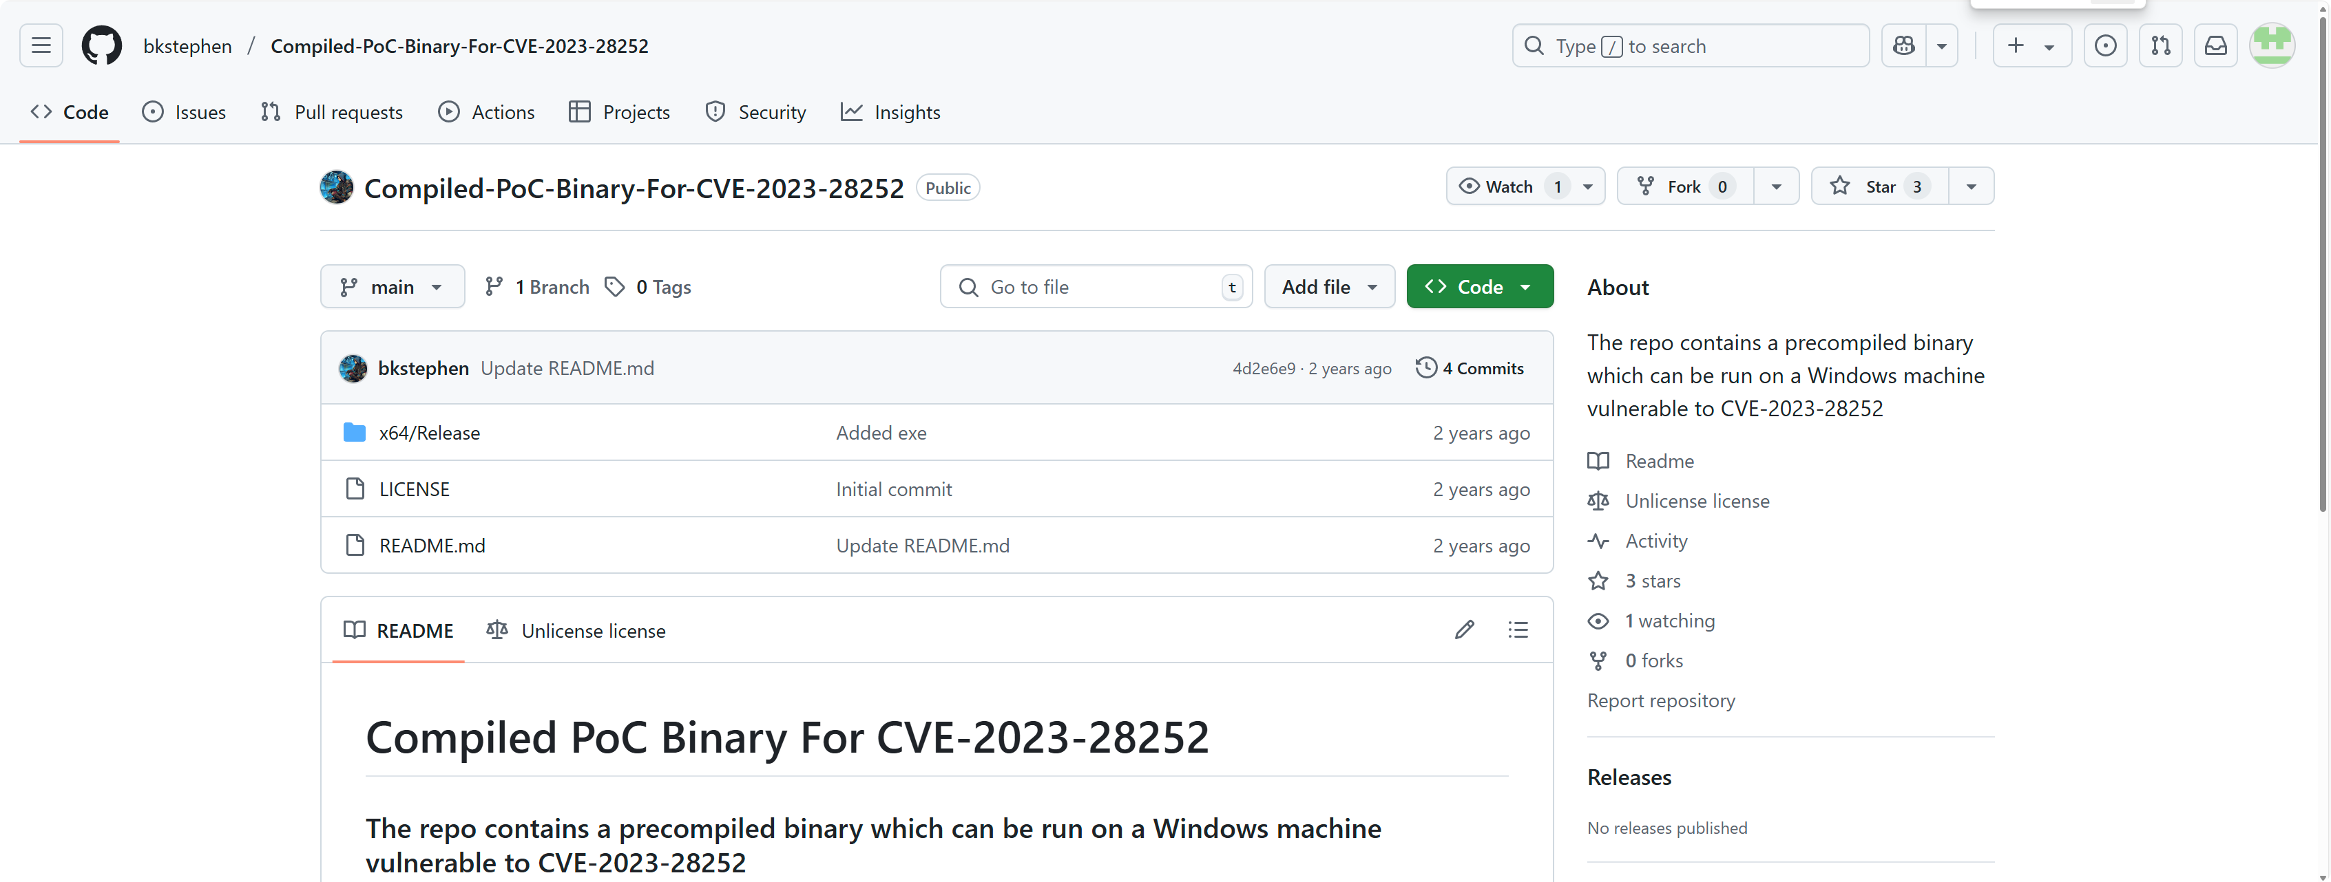2331x882 pixels.
Task: Click the Go to file field
Action: point(1095,288)
